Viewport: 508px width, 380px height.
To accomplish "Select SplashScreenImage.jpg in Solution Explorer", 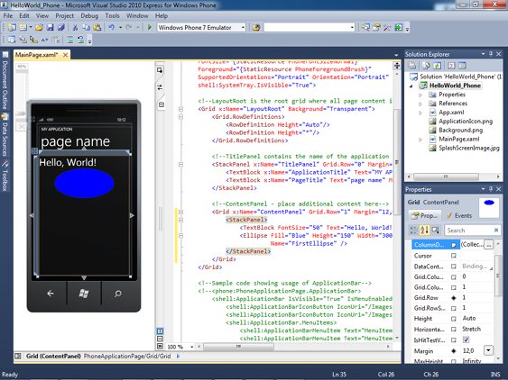I will (x=469, y=148).
